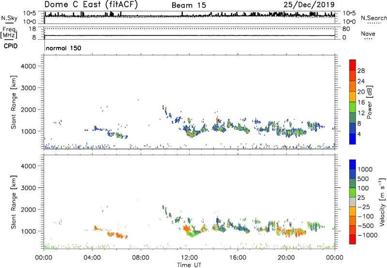
Task: Click the '4000' tick on power panel
Action: [x=29, y=66]
